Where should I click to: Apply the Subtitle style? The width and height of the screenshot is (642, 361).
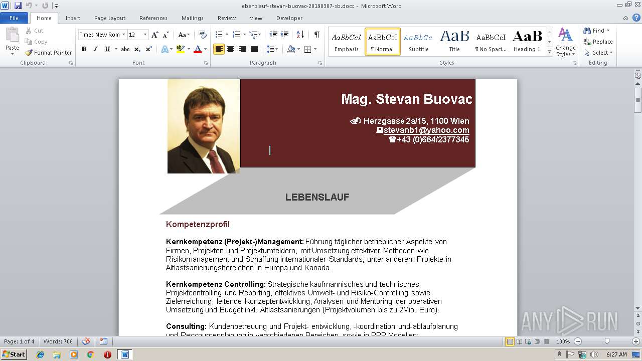click(418, 42)
